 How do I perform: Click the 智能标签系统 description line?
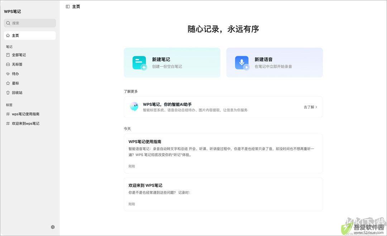195,110
